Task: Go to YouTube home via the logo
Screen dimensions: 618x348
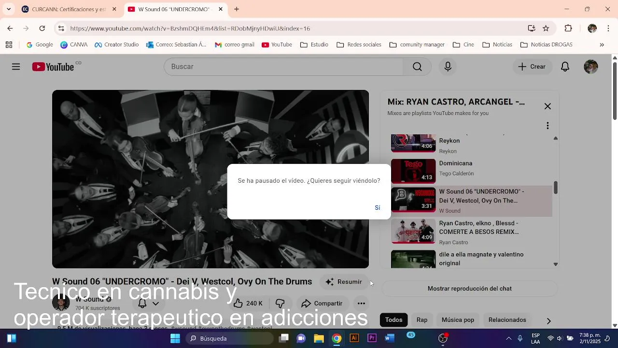Action: [53, 67]
